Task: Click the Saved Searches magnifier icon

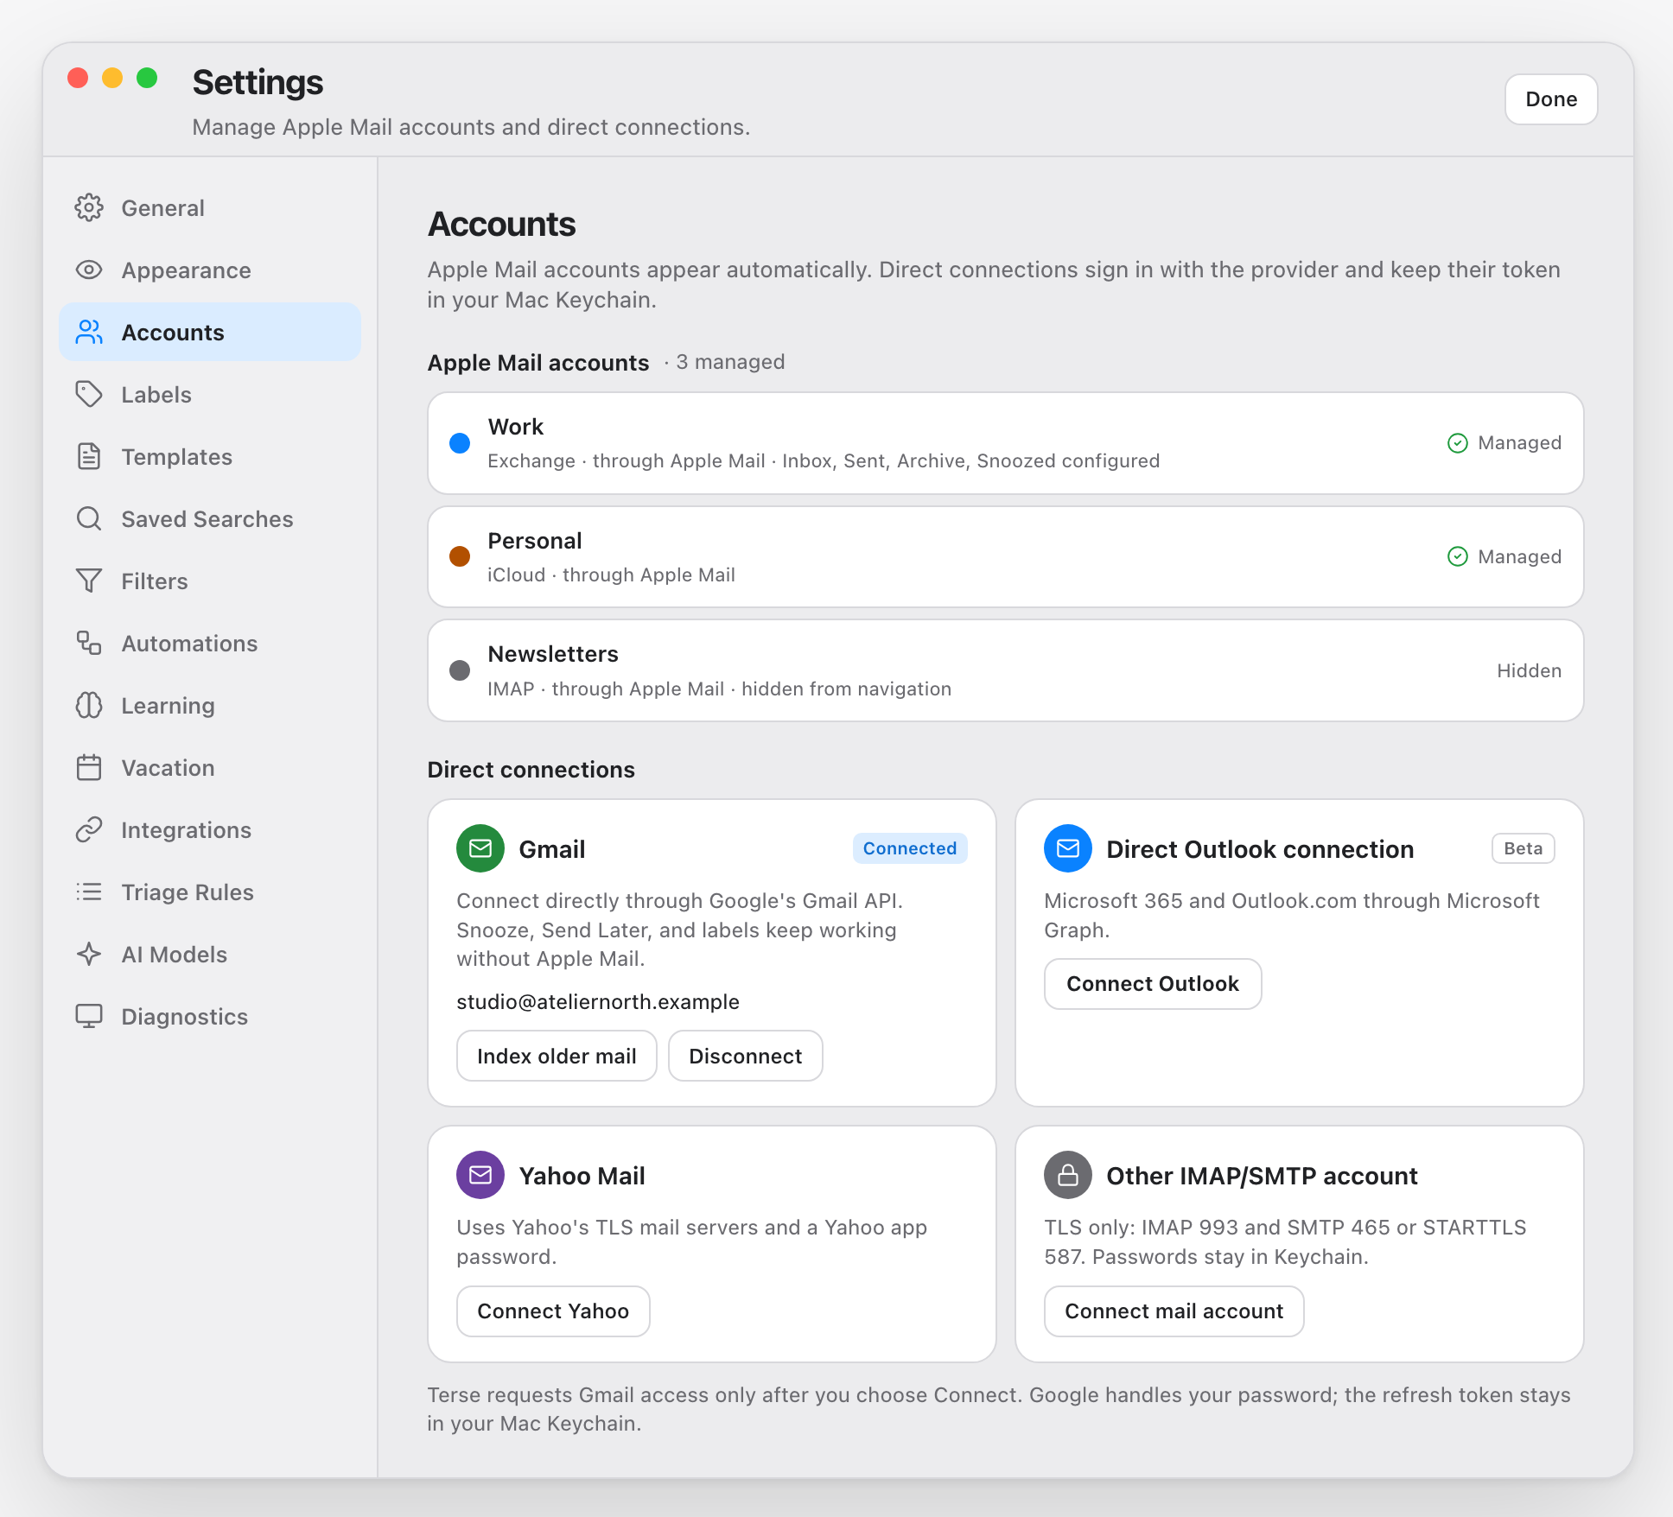Action: 89,519
